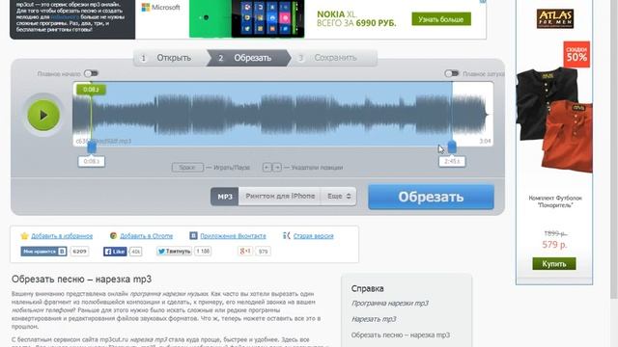Image resolution: width=618 pixels, height=347 pixels.
Task: Click the Chrome logo icon
Action: pos(114,235)
